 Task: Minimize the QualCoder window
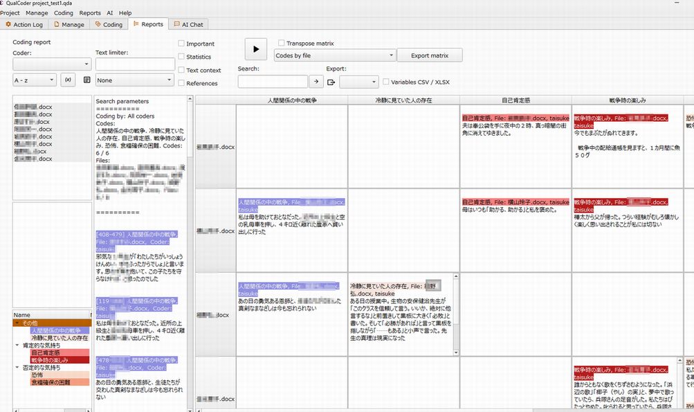(677, 3)
